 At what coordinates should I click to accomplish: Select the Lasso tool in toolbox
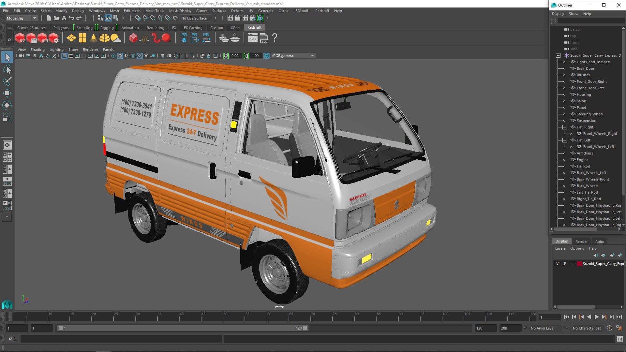[7, 69]
